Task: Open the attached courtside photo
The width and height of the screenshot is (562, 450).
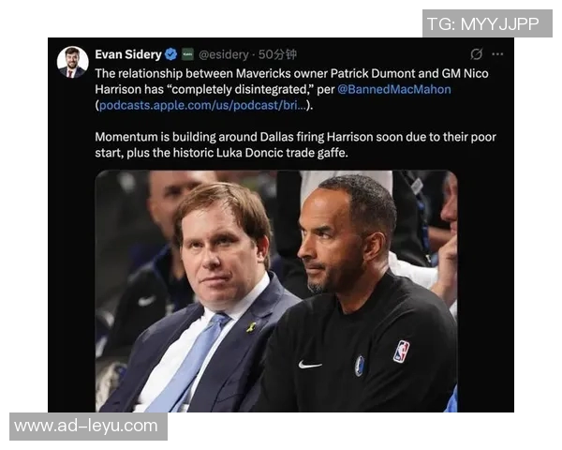Action: [x=276, y=291]
